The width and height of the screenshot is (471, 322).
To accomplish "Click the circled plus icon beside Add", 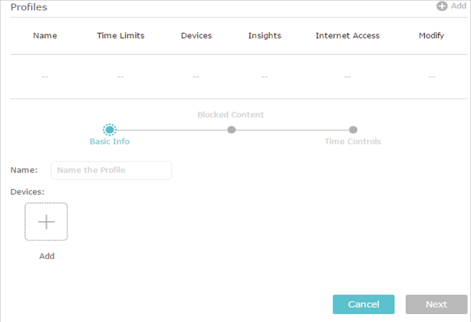I will (442, 6).
